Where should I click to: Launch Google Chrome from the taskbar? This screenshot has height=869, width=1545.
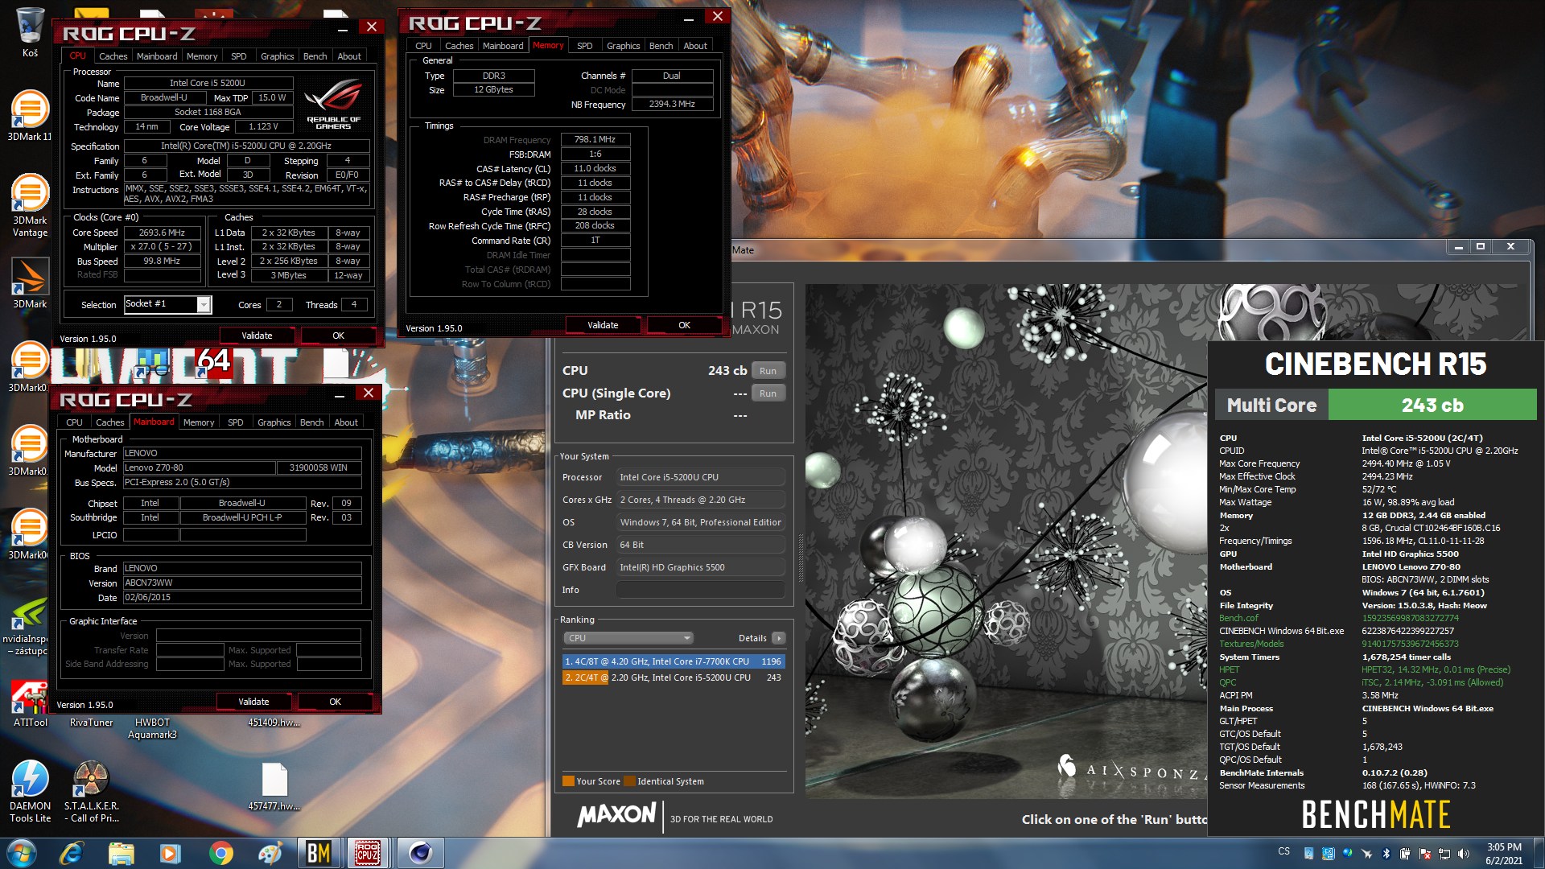click(x=220, y=853)
